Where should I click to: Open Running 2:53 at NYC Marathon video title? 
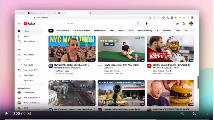[72, 66]
